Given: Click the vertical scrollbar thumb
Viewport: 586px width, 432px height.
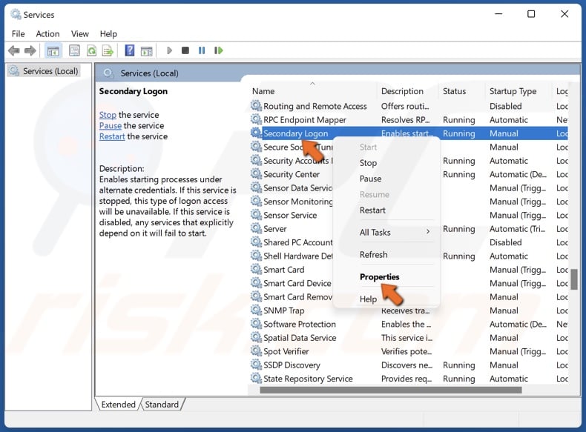Looking at the screenshot, I should tap(574, 279).
